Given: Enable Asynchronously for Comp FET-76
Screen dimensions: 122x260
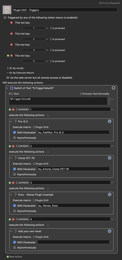Looking at the screenshot, I should (x=15, y=174).
